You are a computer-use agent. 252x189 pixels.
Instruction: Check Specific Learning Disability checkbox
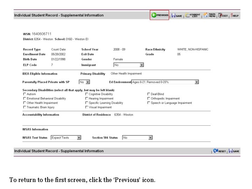coord(87,103)
